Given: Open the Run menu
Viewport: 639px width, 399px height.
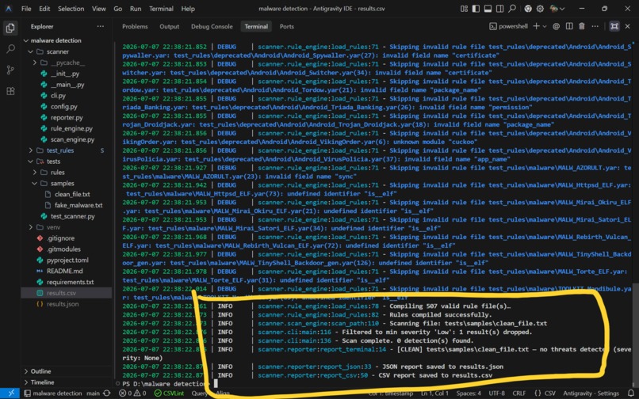Looking at the screenshot, I should pyautogui.click(x=136, y=9).
